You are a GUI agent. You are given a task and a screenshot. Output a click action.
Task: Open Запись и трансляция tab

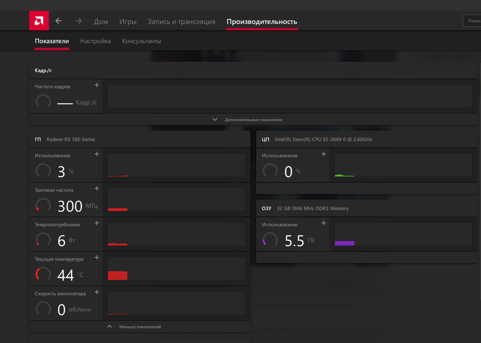(181, 22)
